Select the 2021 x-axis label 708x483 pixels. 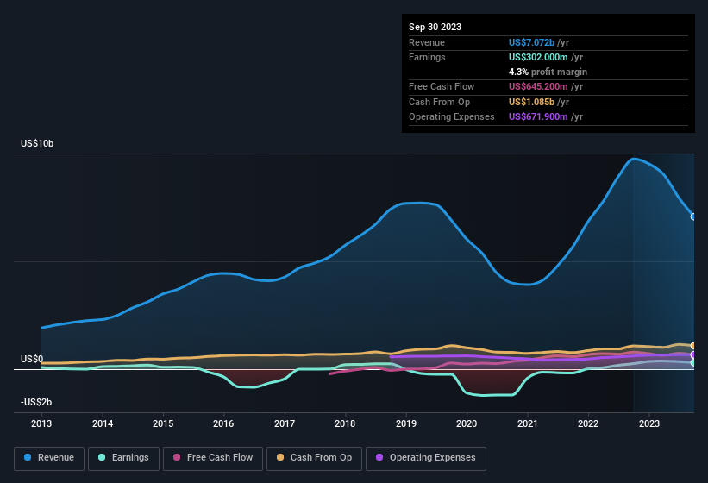(x=528, y=423)
